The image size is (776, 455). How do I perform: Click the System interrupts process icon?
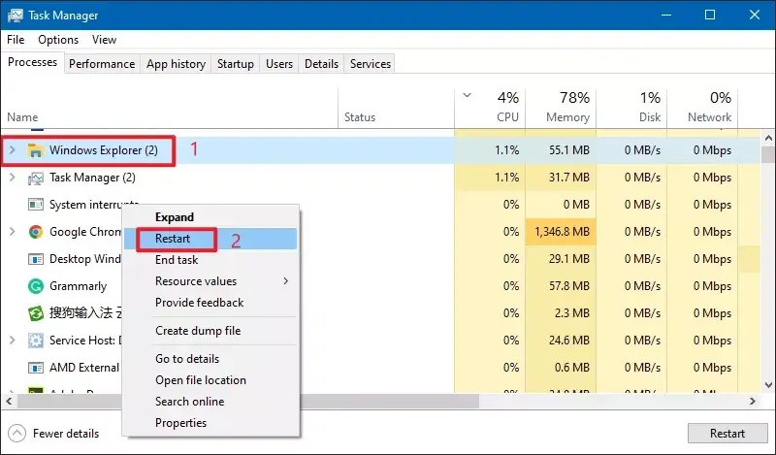coord(35,205)
